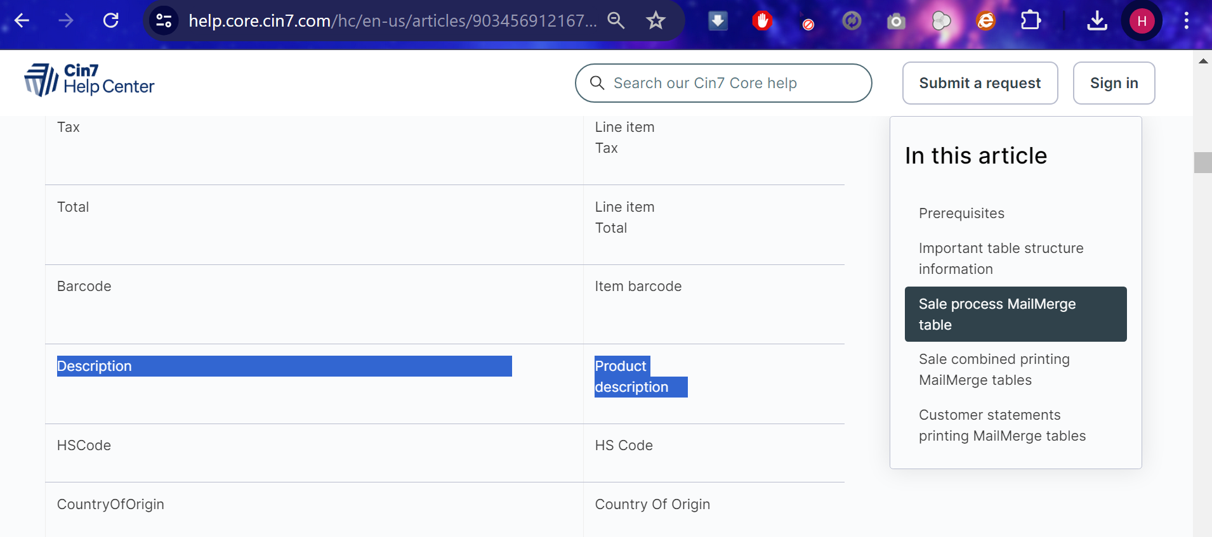This screenshot has height=537, width=1212.
Task: Open the Chrome three-dot menu
Action: pos(1186,21)
